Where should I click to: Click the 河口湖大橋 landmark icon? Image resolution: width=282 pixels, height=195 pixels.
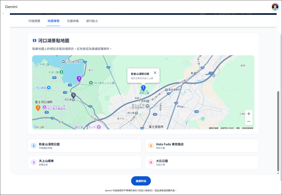click(x=64, y=62)
